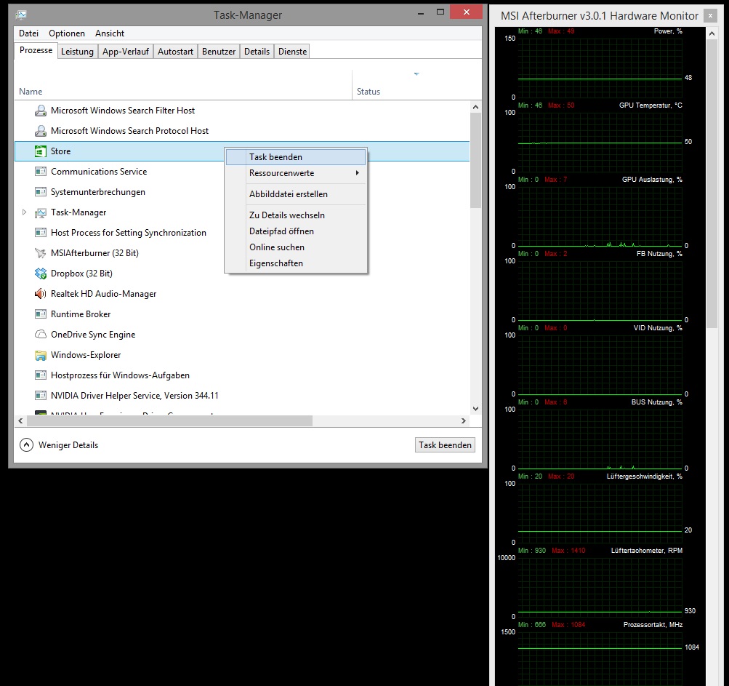729x686 pixels.
Task: Click the Task-Manager process icon in list
Action: (41, 212)
